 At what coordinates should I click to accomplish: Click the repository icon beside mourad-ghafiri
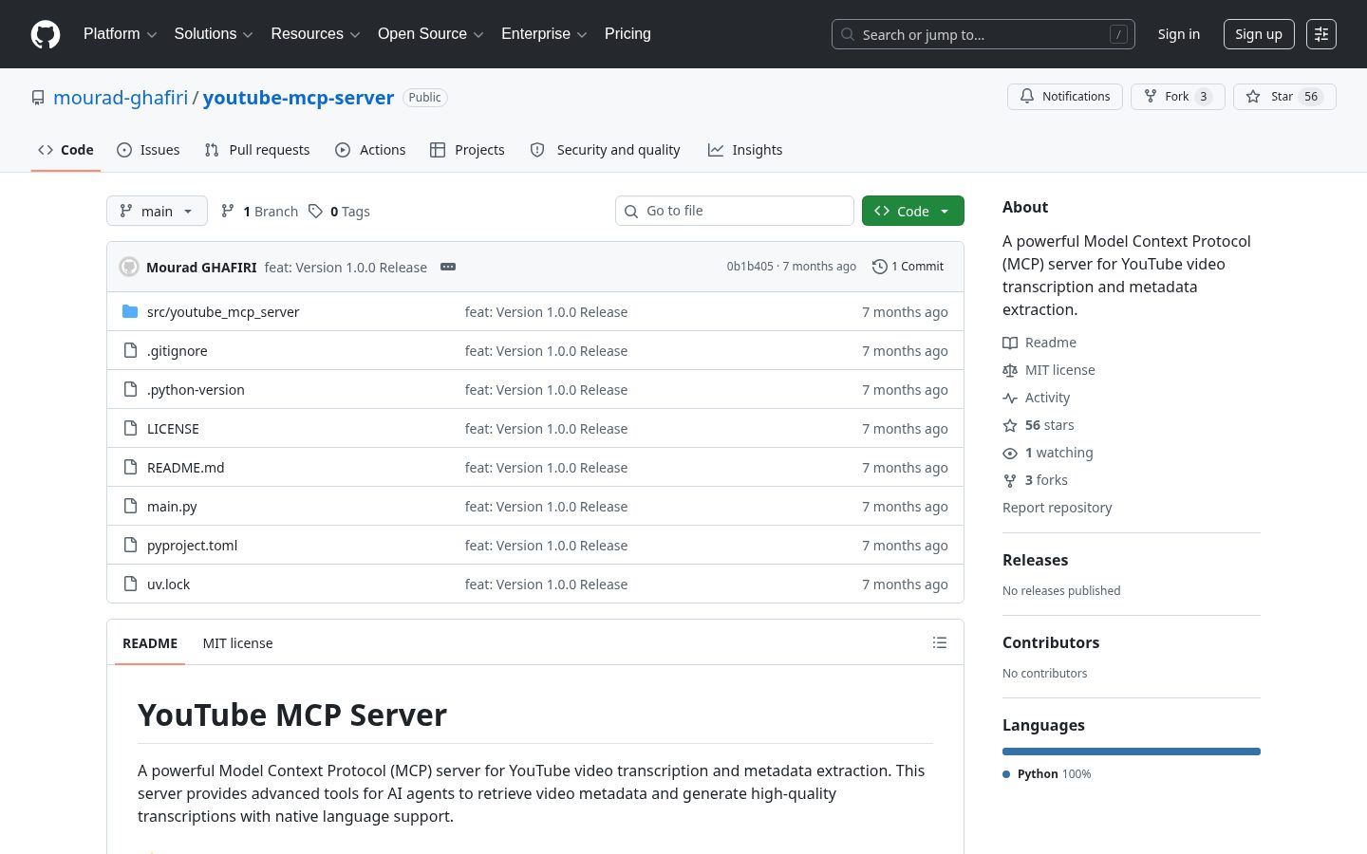(x=38, y=98)
